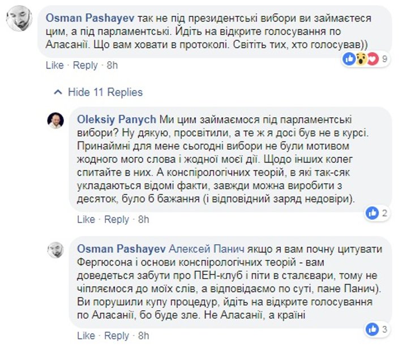Click the thumbs-up reaction on Oleksiy Panych's reply

(372, 213)
